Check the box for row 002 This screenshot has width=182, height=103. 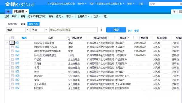click(12, 47)
